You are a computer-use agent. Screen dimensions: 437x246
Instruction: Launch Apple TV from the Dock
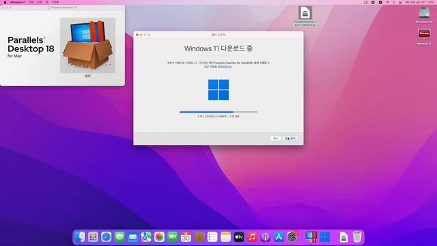point(239,237)
